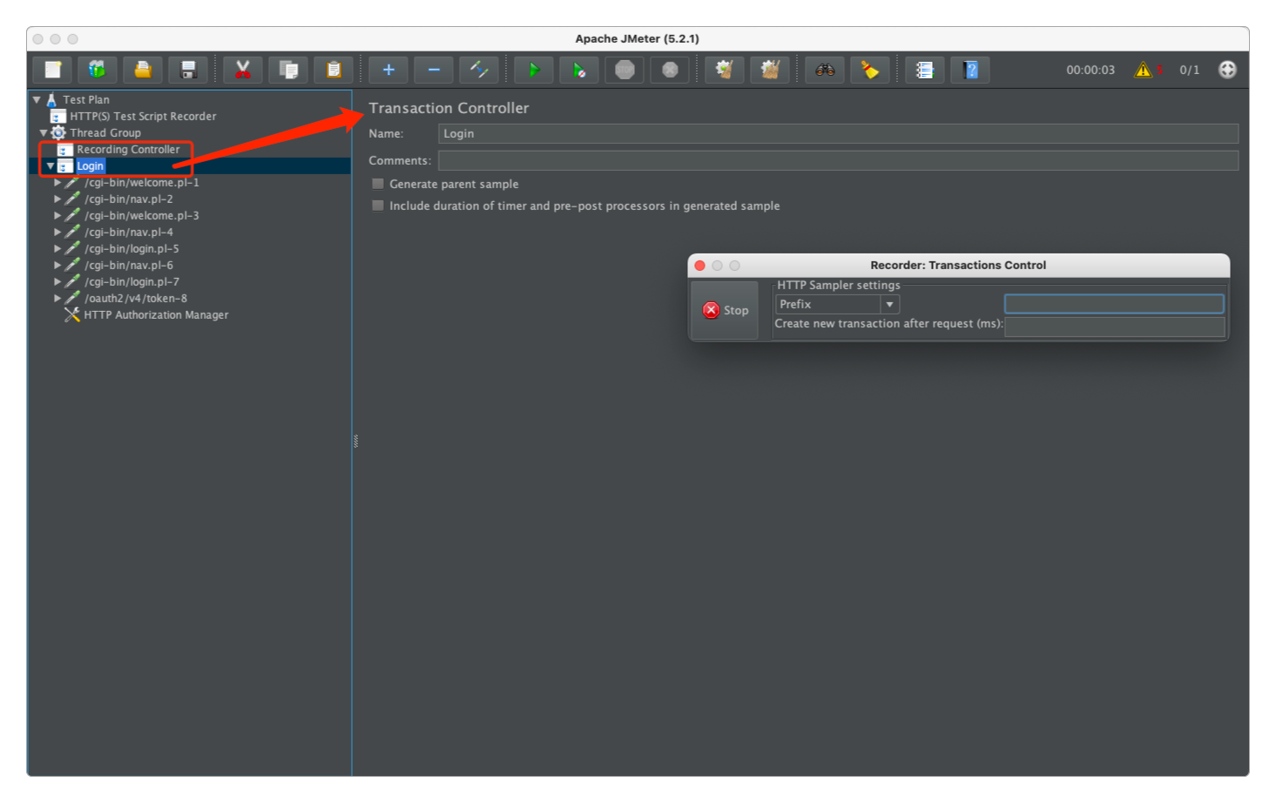Click the Name field containing Login

coord(838,133)
